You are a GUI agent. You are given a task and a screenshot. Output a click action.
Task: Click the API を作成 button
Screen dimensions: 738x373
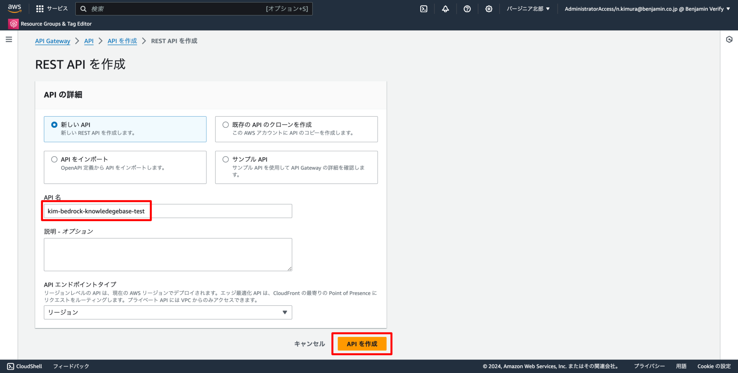pyautogui.click(x=361, y=343)
